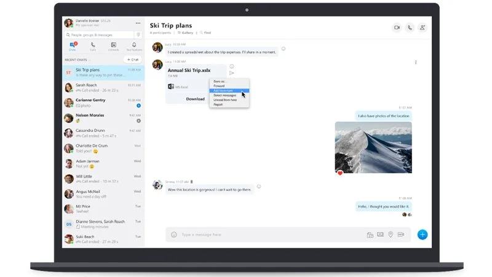The height and width of the screenshot is (277, 492).
Task: Share location with the pin icon
Action: pos(391,235)
